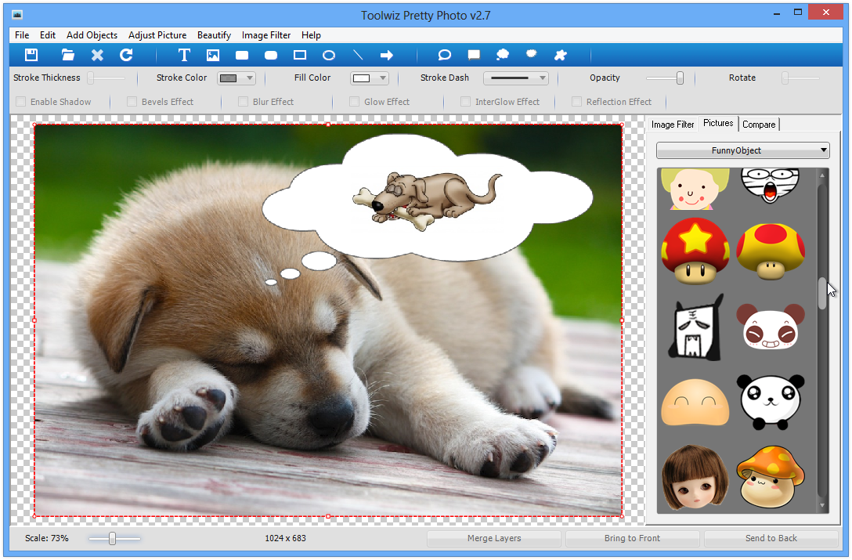Pick the black-and-white panda sticker
The image size is (852, 560).
click(771, 403)
